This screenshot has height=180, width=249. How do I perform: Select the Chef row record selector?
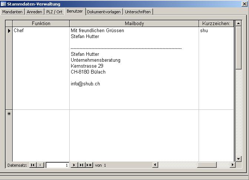[9, 31]
